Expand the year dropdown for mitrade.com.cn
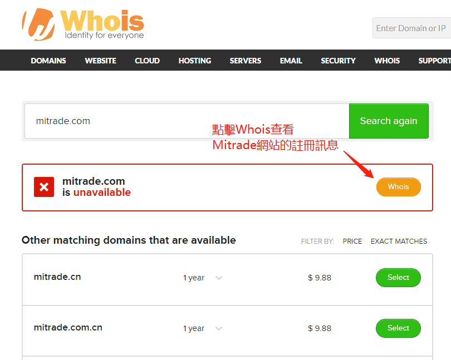The image size is (451, 360). click(203, 328)
